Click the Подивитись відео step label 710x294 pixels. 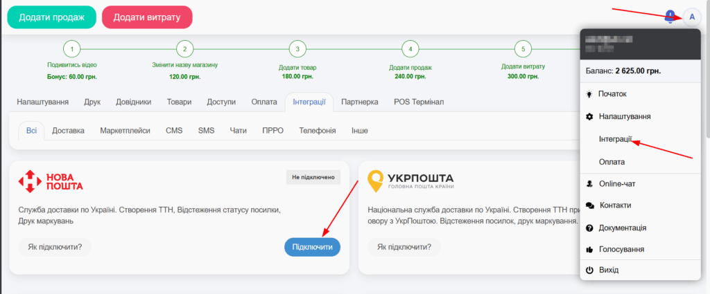pos(72,65)
